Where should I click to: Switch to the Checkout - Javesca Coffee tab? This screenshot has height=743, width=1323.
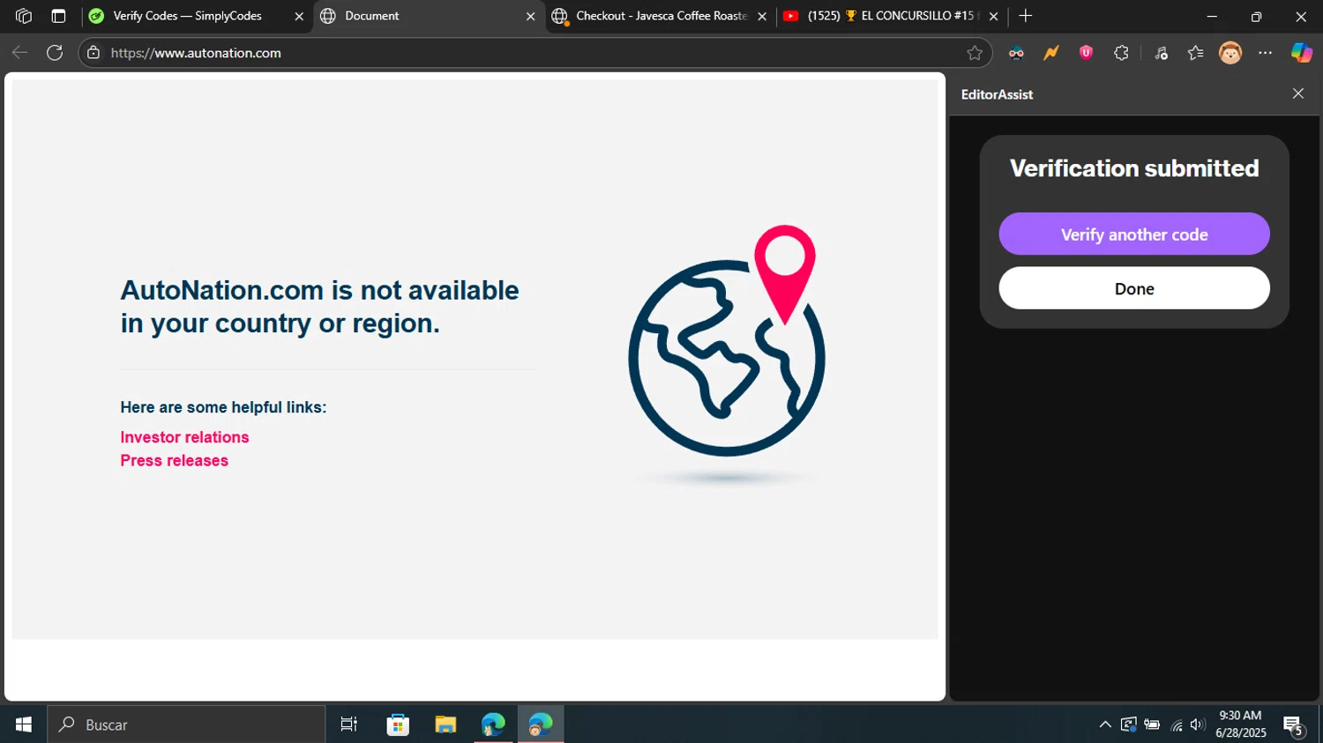pos(650,16)
